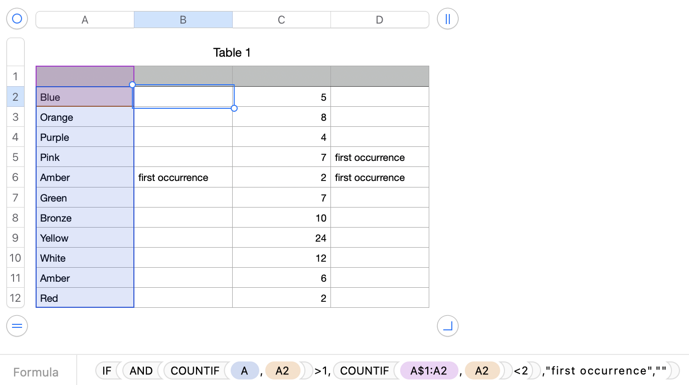Click the add row handle icon
The height and width of the screenshot is (385, 689).
point(17,326)
